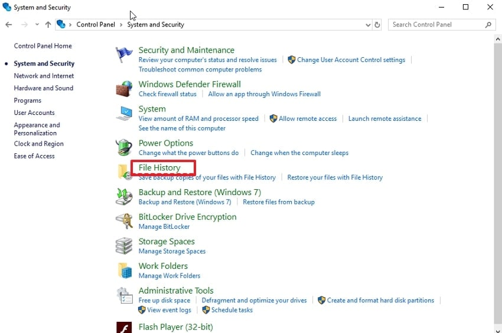Viewport: 502px width, 333px height.
Task: Go to Control Panel Home
Action: click(43, 46)
